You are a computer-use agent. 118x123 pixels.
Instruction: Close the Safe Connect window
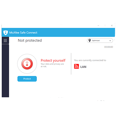(112, 26)
